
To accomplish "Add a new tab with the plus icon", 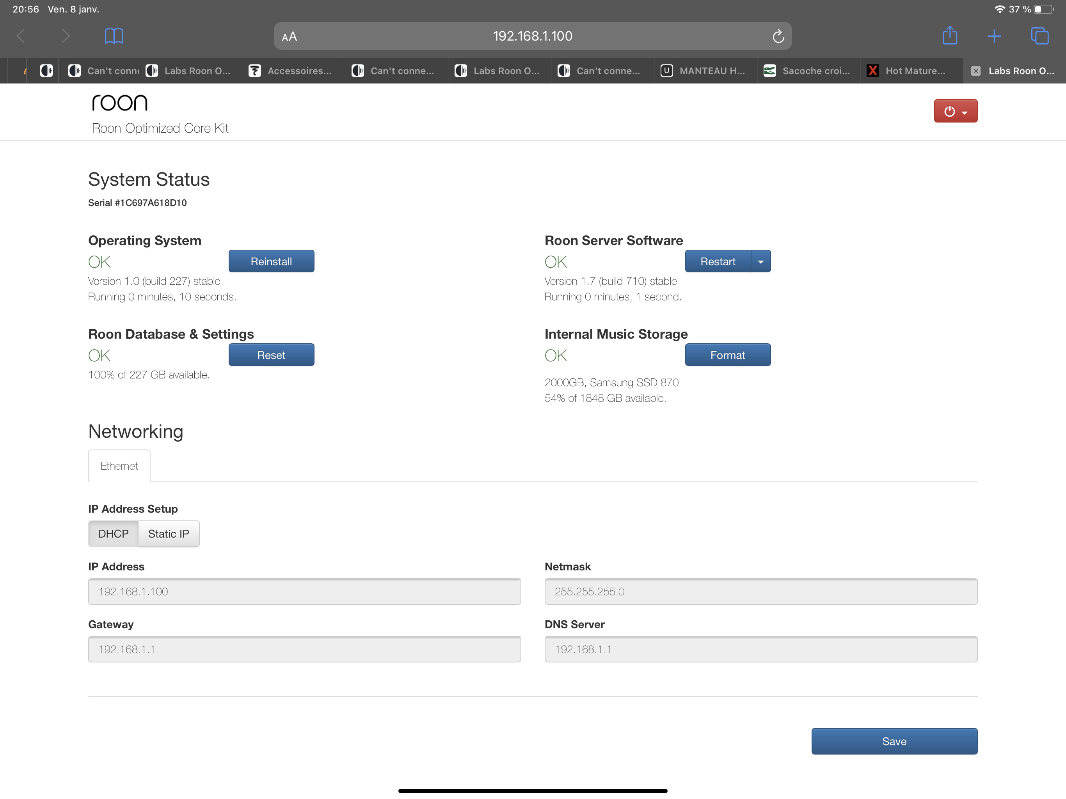I will [994, 36].
